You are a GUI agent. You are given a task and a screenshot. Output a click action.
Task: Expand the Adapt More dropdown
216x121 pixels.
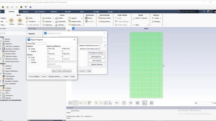tap(148, 25)
